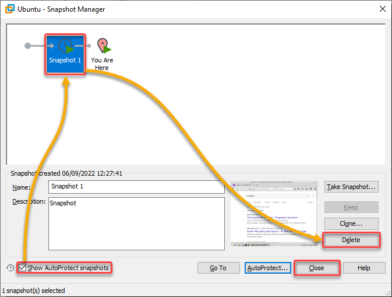392x297 pixels.
Task: Click the Go To button
Action: click(x=218, y=268)
